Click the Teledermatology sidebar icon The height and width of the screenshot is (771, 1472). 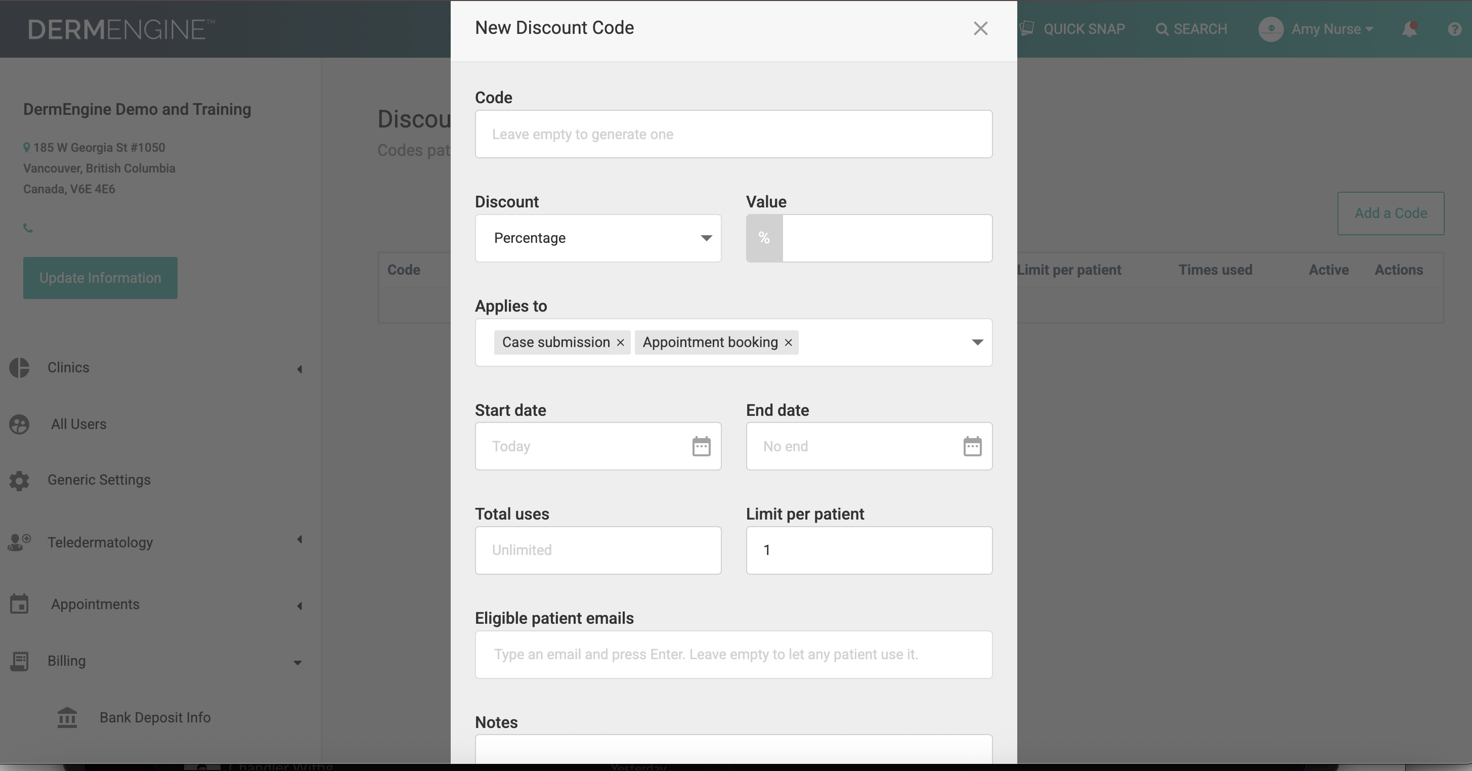tap(19, 542)
